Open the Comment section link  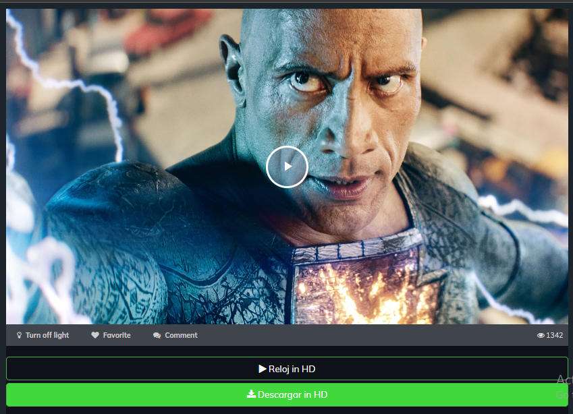[x=181, y=335]
